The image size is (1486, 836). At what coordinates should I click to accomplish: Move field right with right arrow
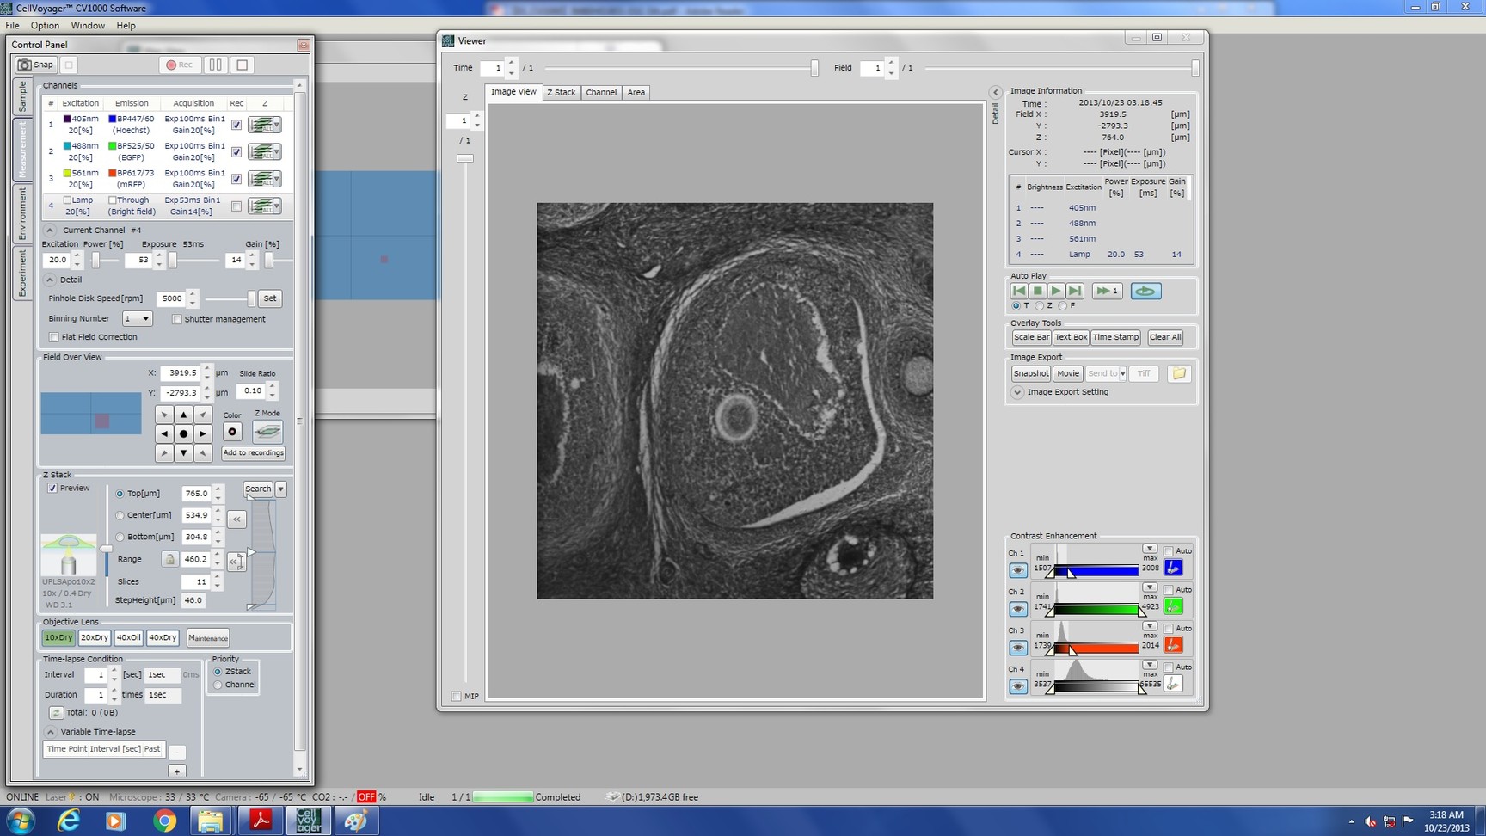[x=203, y=433]
